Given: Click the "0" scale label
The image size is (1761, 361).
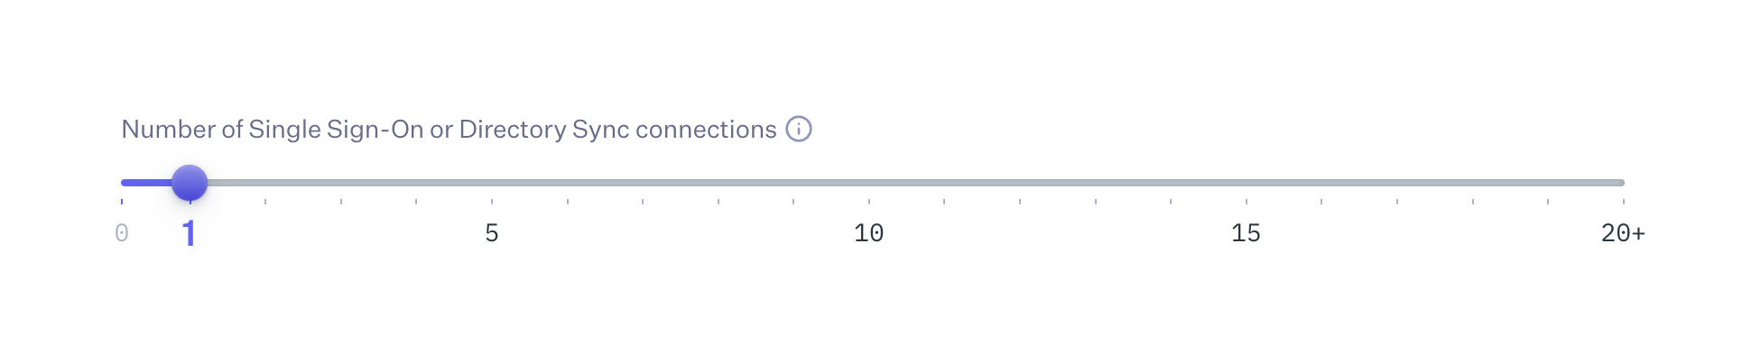Looking at the screenshot, I should [122, 234].
